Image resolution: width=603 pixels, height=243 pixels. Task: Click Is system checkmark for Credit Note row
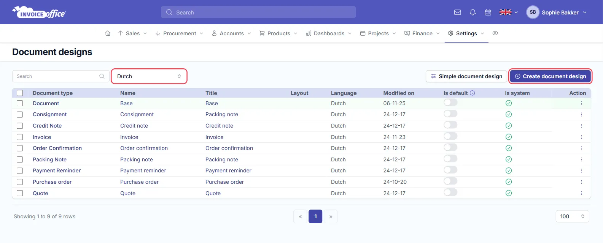tap(509, 126)
